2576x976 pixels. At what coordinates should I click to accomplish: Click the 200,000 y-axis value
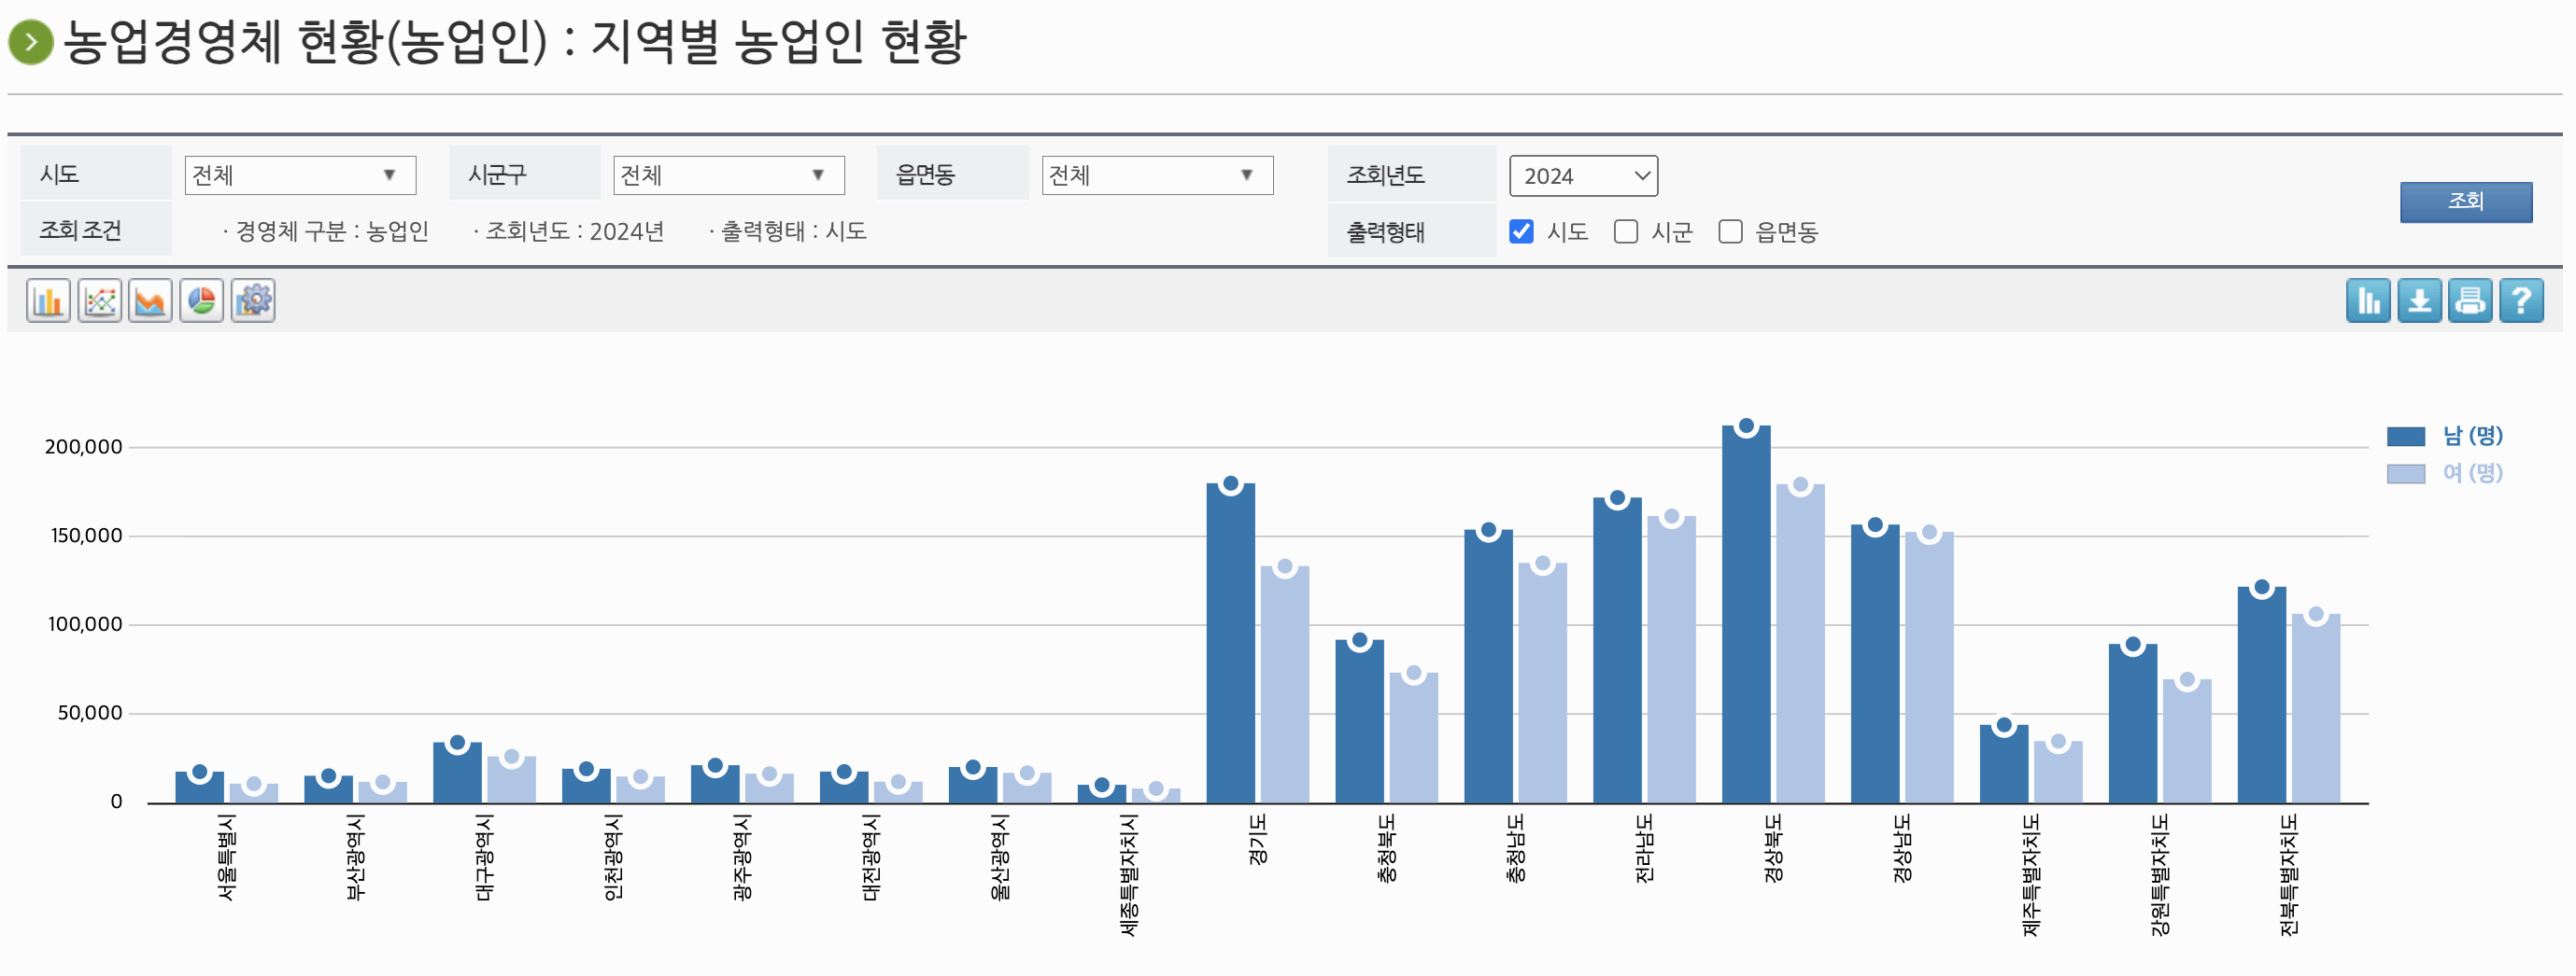[x=83, y=447]
